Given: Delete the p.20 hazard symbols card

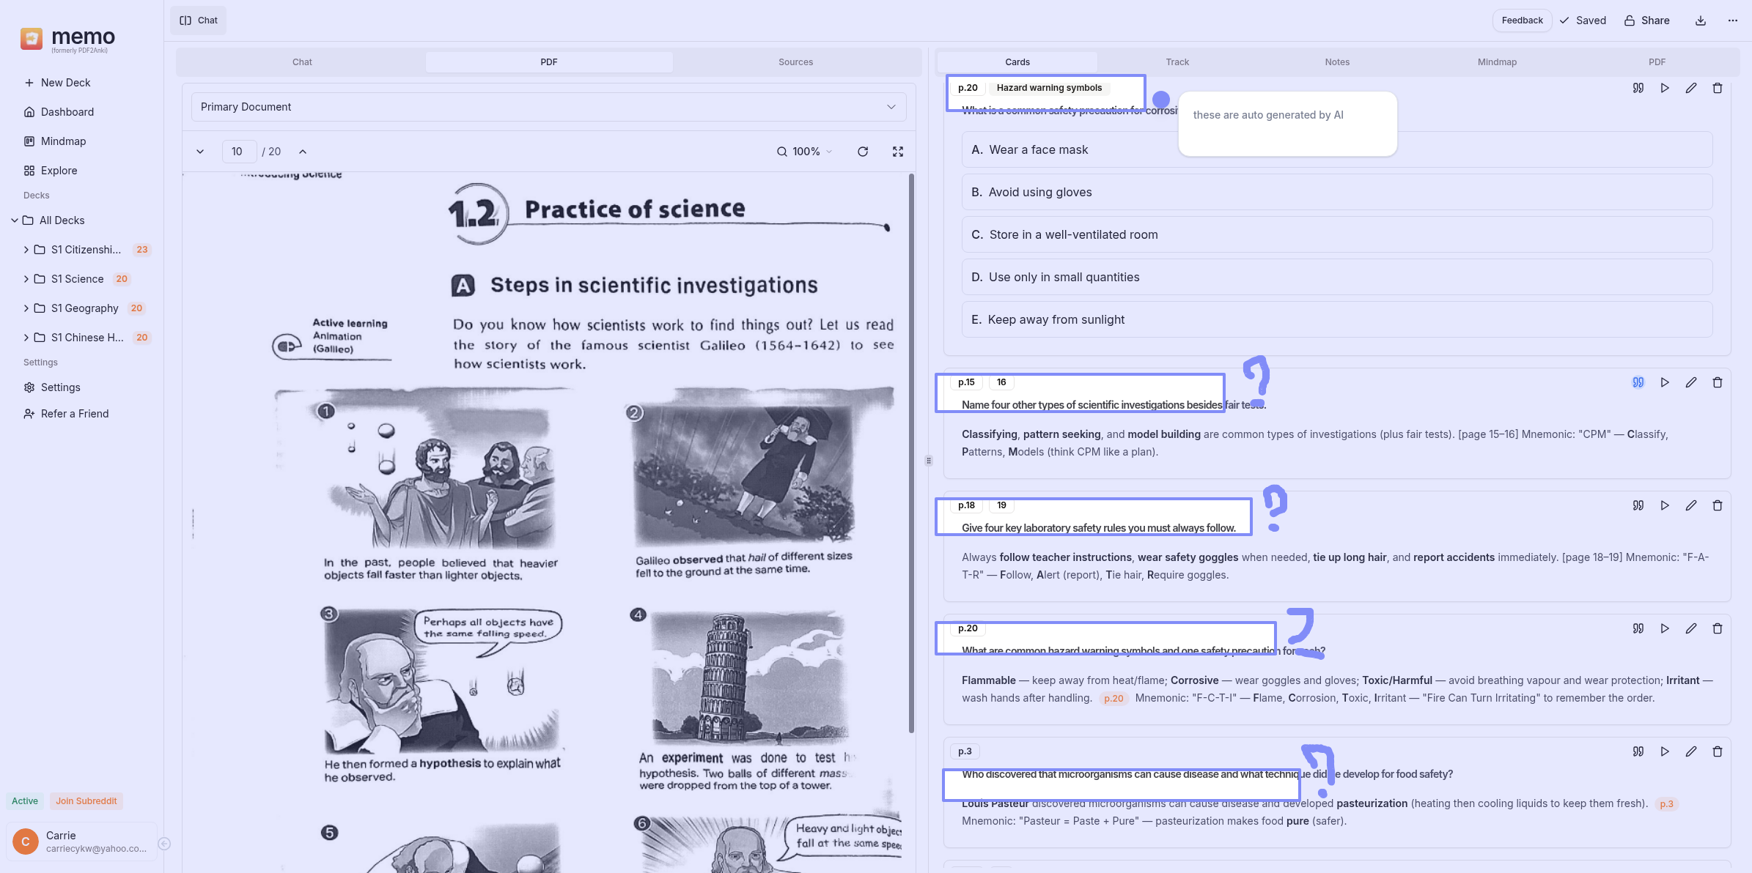Looking at the screenshot, I should point(1717,628).
